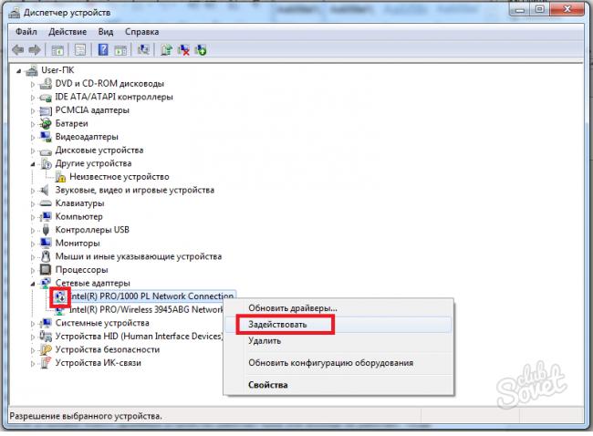Expand the Видеоадаптеры category arrow
This screenshot has width=593, height=436.
[35, 137]
